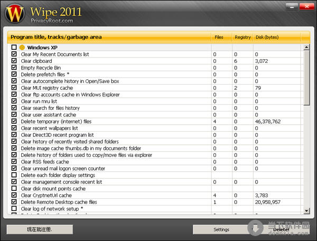317x241 pixels.
Task: Click registry count 6 for clipboard
Action: point(236,61)
